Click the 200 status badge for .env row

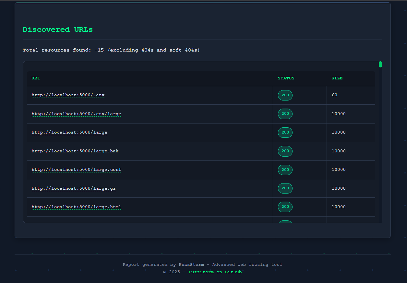click(x=285, y=95)
